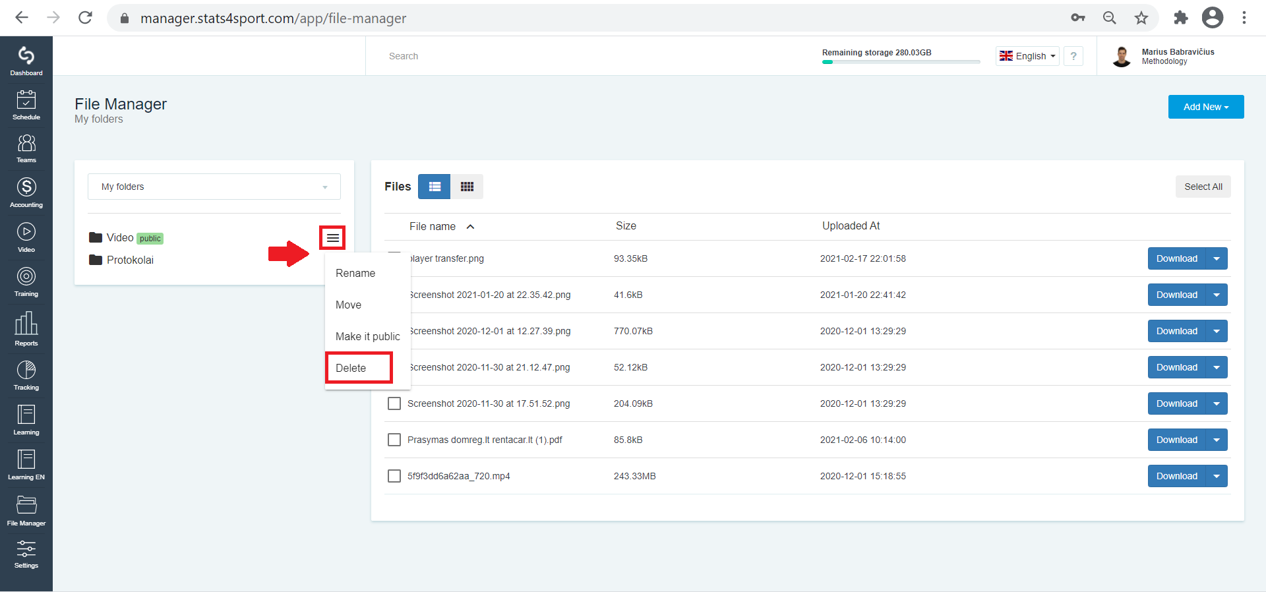Screen dimensions: 1266x592
Task: Open File Manager in the sidebar
Action: 26,510
